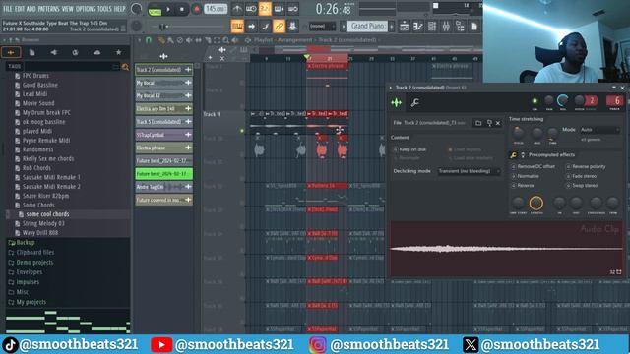Click the sampler waveform channel icon
This screenshot has height=354, width=630.
click(396, 102)
